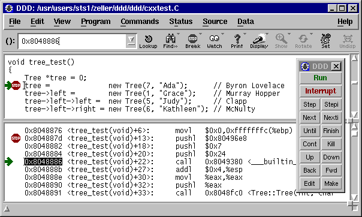Open the Status menu
362x217 pixels.
coord(181,22)
